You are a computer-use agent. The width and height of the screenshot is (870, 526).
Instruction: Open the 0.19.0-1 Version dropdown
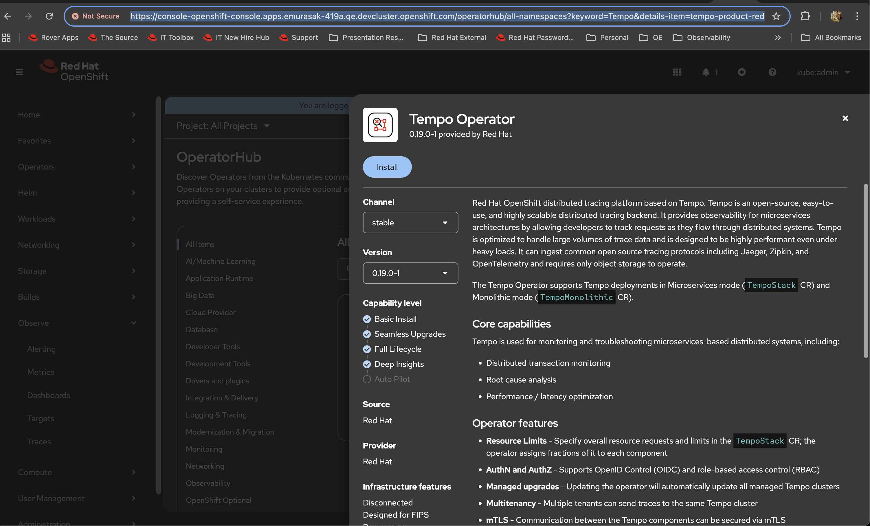(410, 273)
